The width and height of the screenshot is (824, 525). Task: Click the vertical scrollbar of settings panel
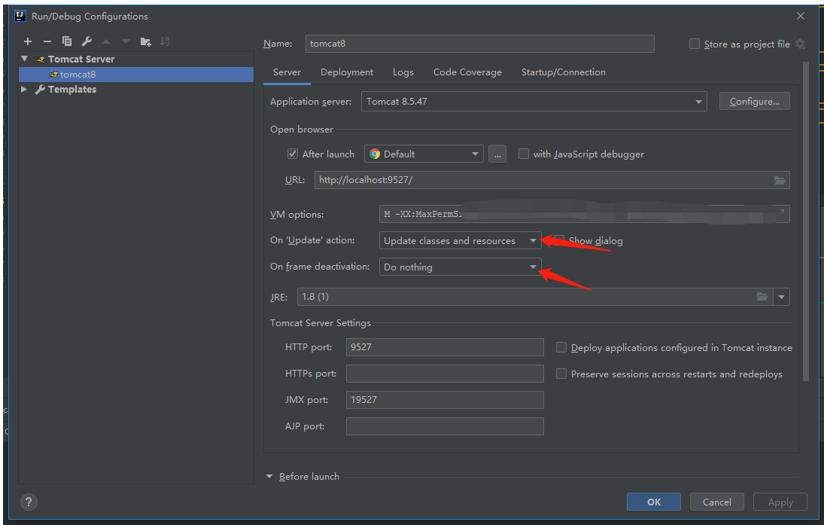coord(806,221)
